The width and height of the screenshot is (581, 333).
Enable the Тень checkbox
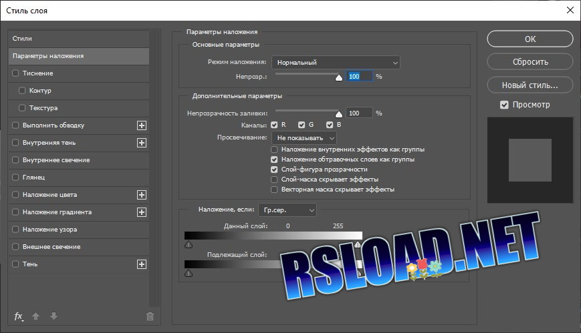click(x=15, y=264)
